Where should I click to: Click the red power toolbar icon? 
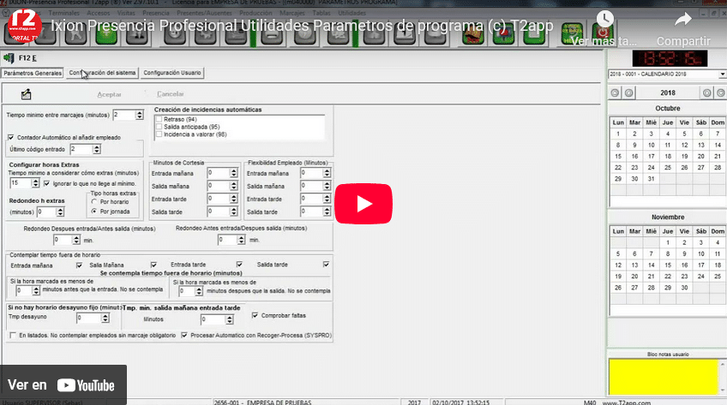point(603,33)
